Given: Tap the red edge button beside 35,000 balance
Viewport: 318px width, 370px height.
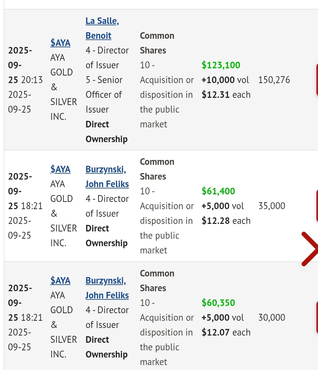Looking at the screenshot, I should click(x=316, y=206).
